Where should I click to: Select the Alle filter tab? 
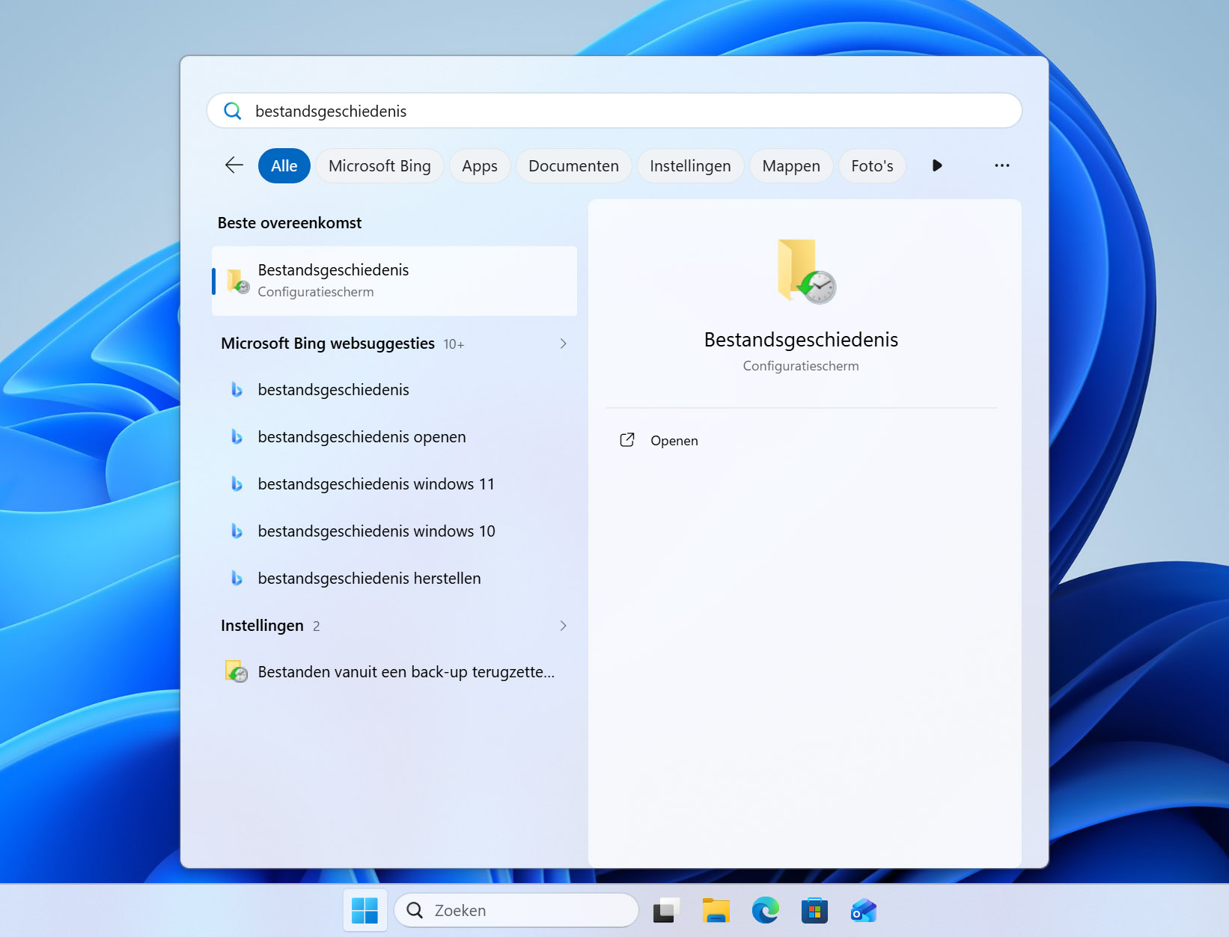[284, 165]
